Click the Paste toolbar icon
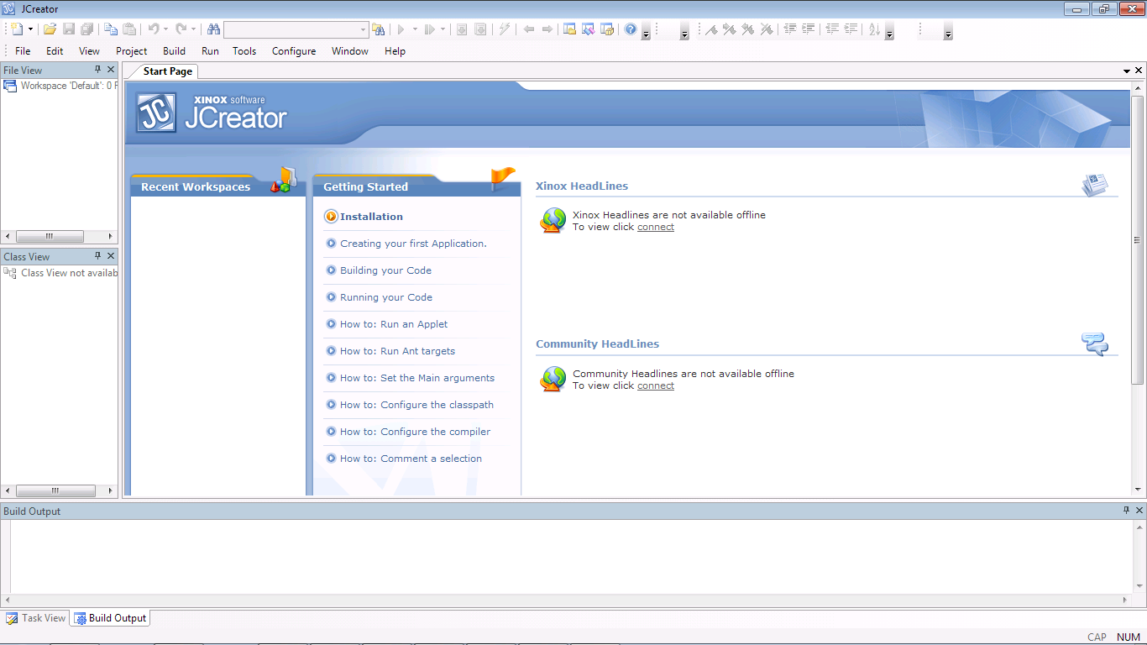1147x645 pixels. point(130,29)
